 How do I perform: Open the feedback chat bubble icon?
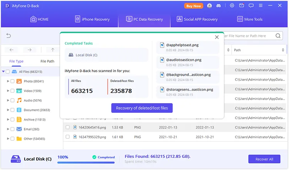251,6
